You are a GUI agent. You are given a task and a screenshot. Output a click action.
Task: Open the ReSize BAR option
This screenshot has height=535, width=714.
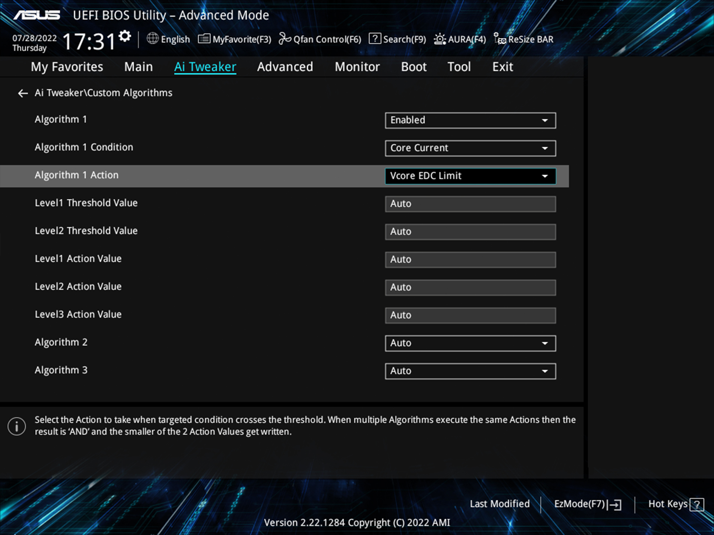(524, 39)
